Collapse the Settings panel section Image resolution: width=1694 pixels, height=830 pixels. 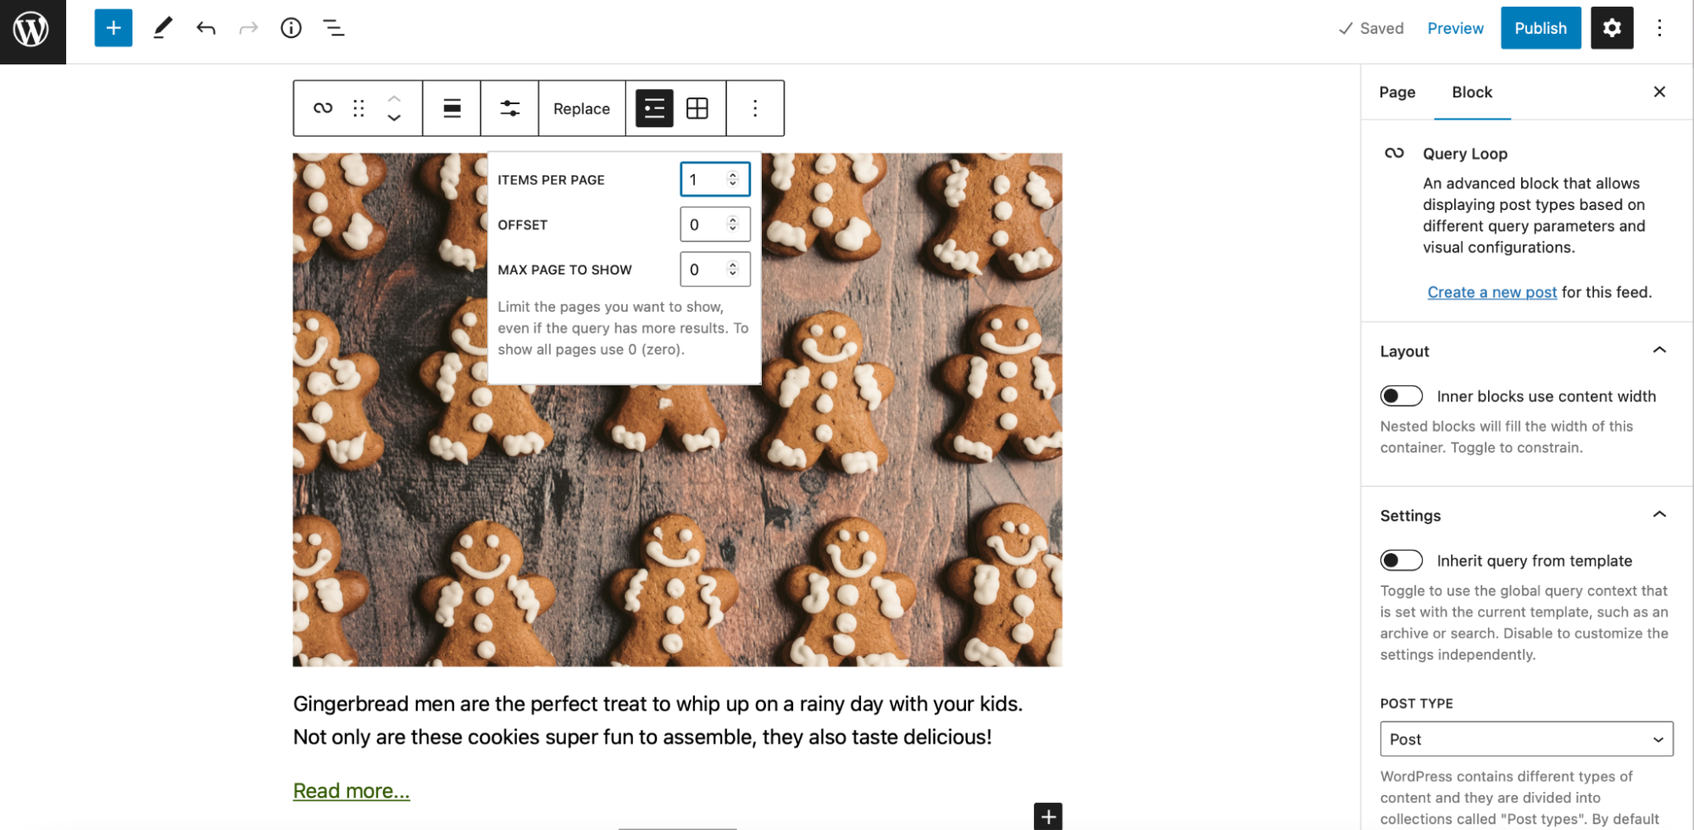pos(1658,515)
